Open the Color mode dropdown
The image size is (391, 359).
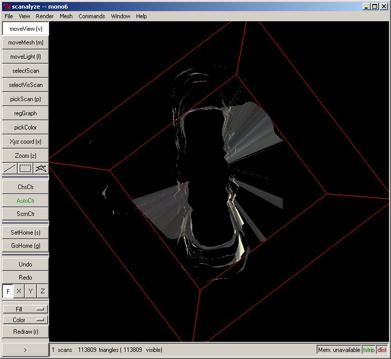pos(25,320)
